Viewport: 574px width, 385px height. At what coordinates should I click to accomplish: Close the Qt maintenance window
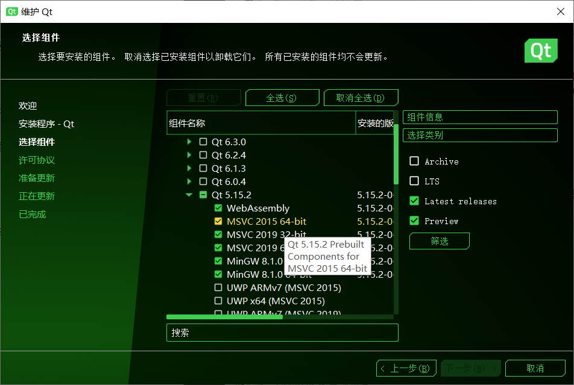[x=561, y=11]
